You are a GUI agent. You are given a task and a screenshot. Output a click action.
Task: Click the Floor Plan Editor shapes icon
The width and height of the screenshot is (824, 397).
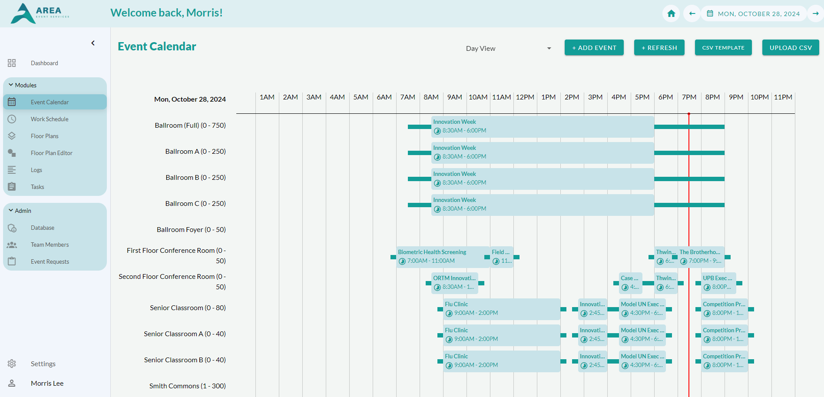[12, 153]
